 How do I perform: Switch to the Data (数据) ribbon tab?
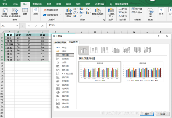point(59,4)
